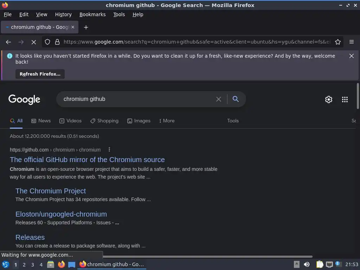This screenshot has width=360, height=270.
Task: Open the clipboard tray icon
Action: tap(320, 264)
